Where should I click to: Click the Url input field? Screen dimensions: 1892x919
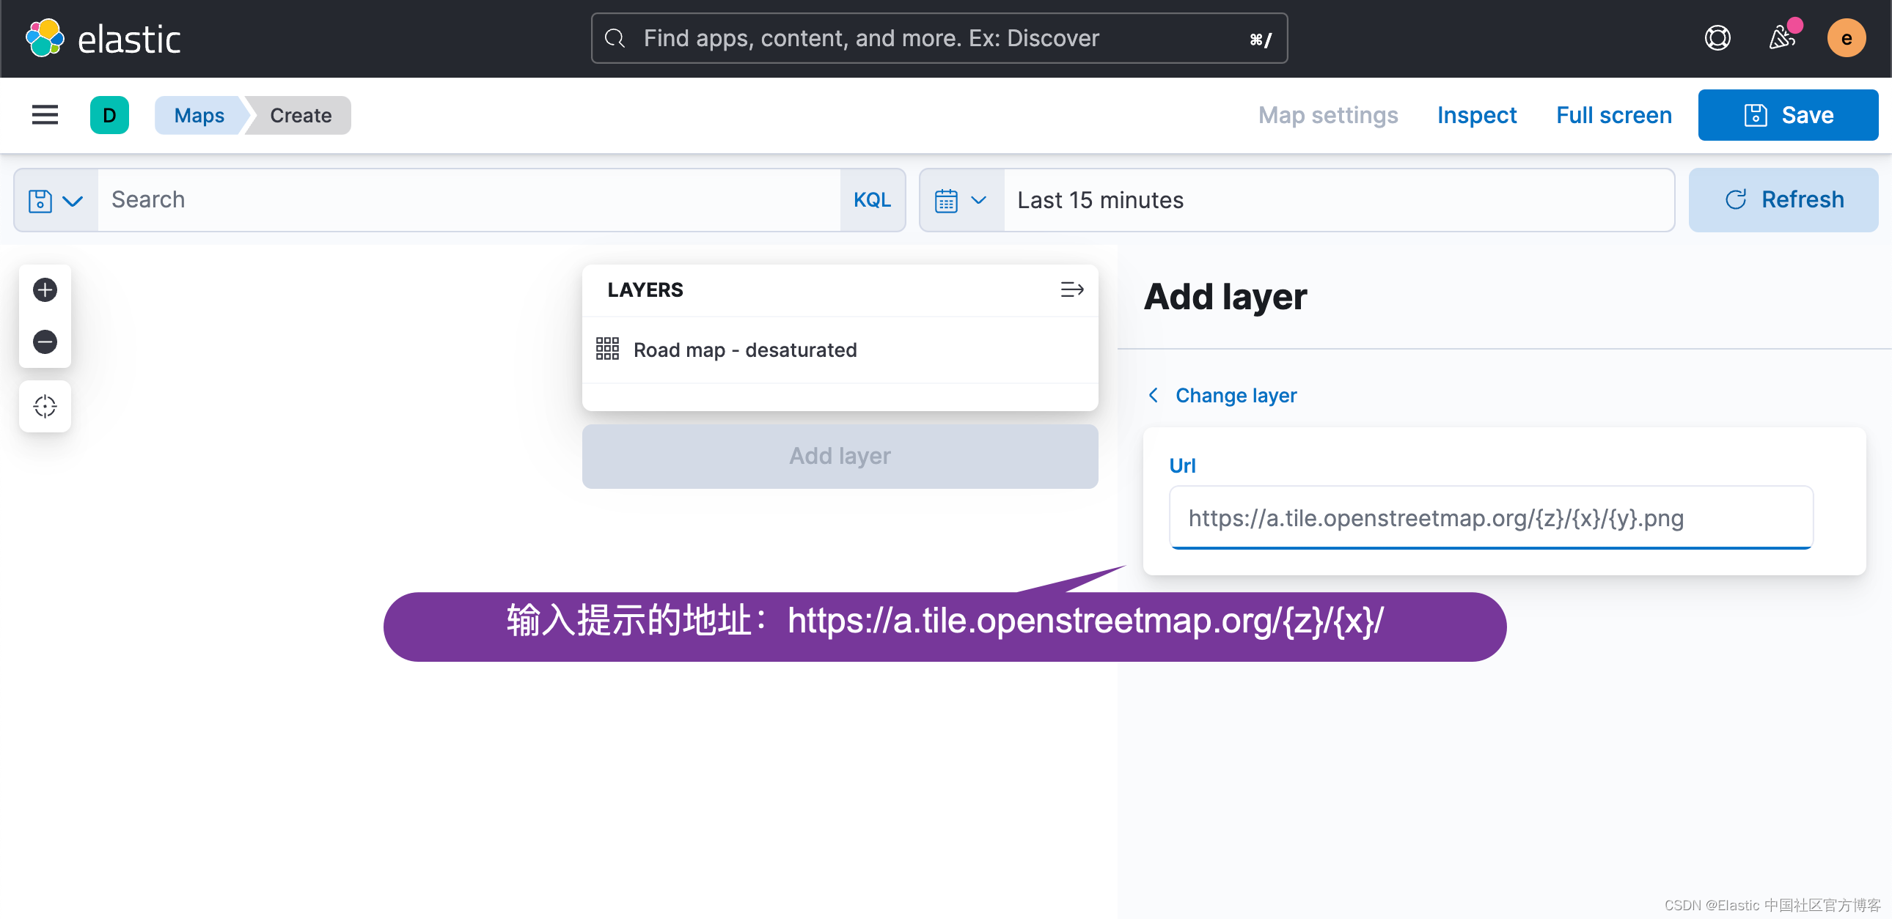point(1490,518)
